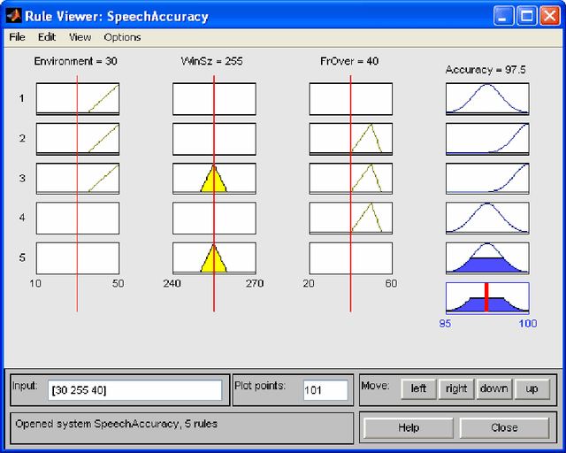Image resolution: width=566 pixels, height=453 pixels.
Task: Click the red FrOver input line
Action: click(x=350, y=193)
